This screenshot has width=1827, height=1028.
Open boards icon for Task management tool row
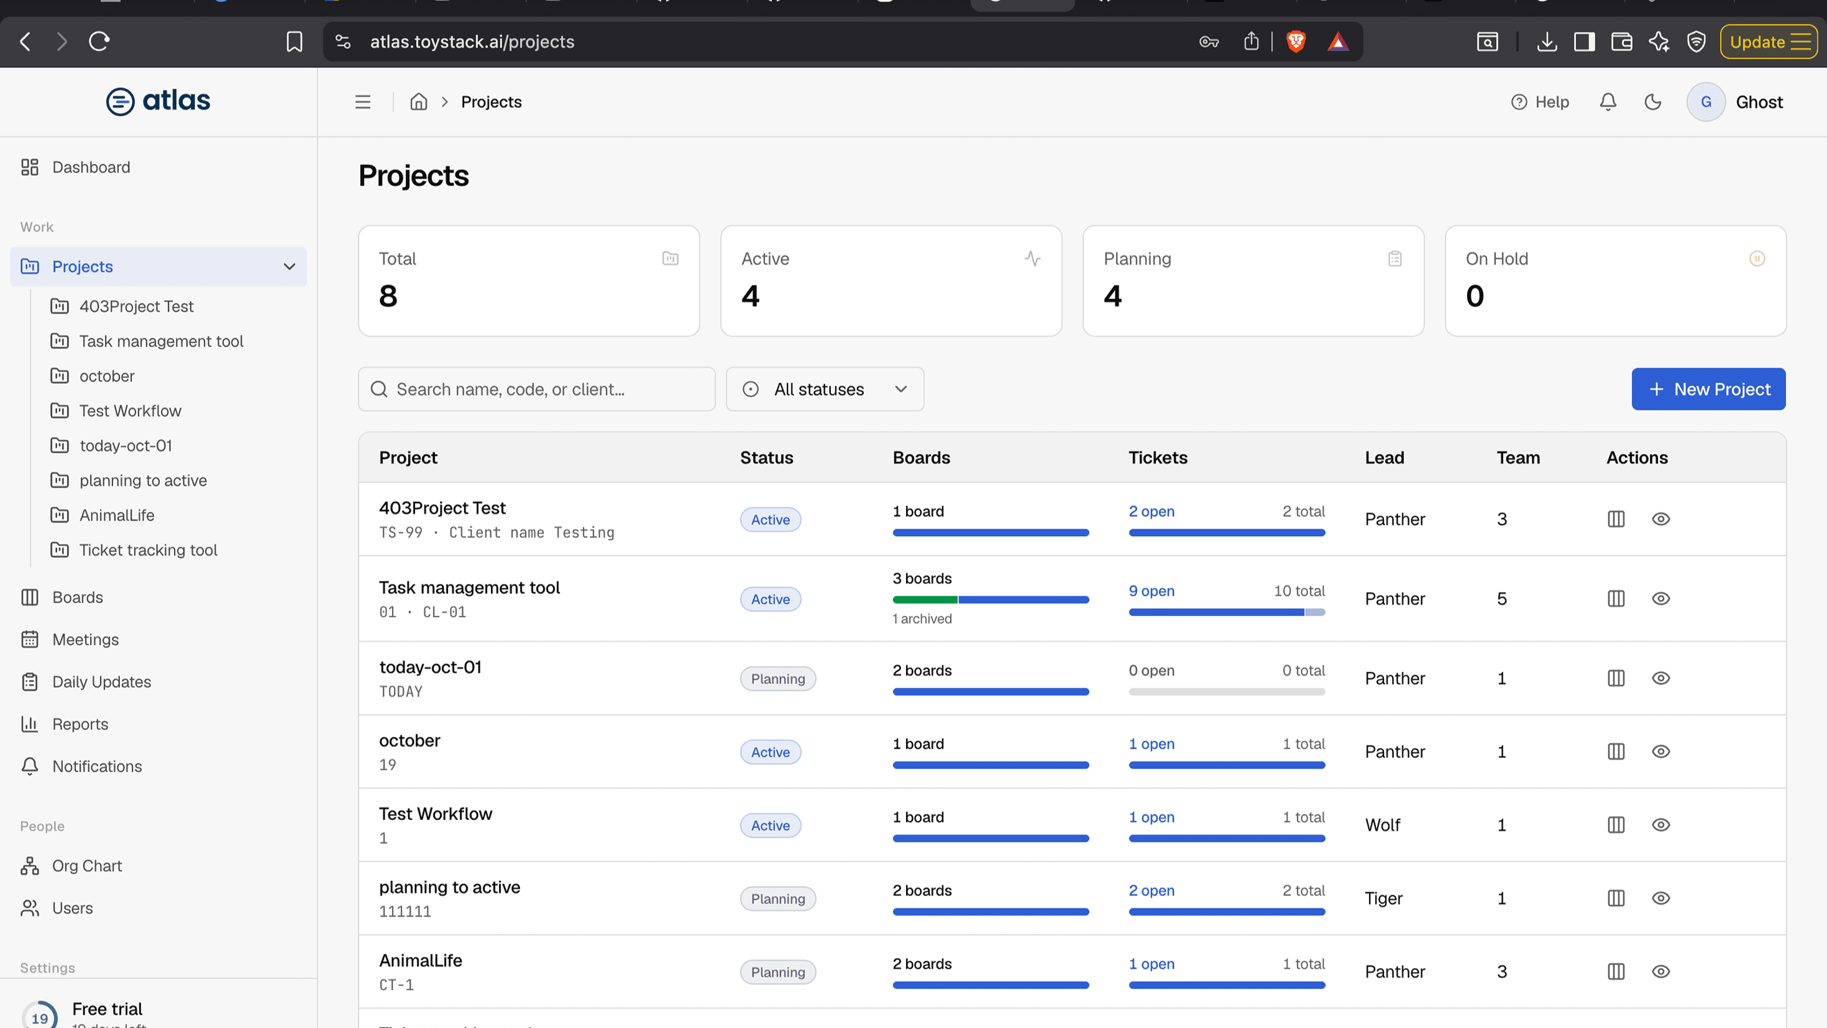coord(1616,599)
